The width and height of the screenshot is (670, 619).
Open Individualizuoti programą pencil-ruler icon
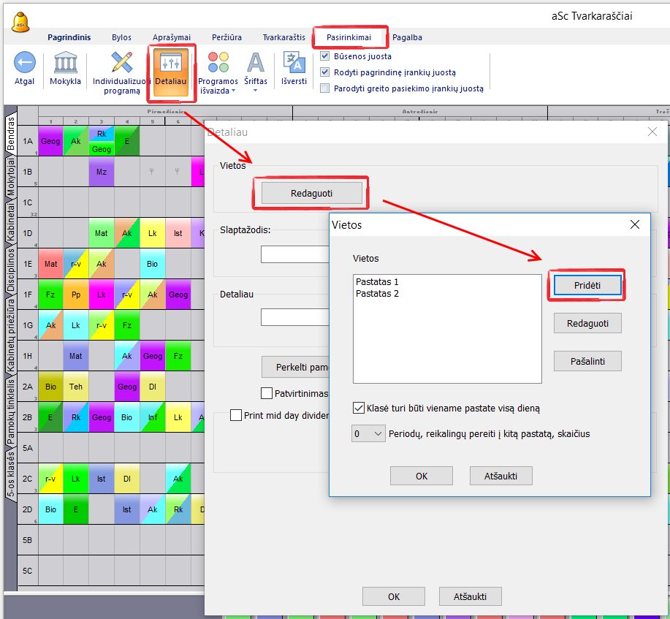point(121,64)
